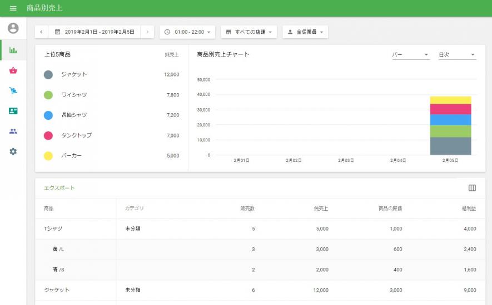Expand the すべての店舗 store dropdown
The image size is (492, 305).
tap(249, 32)
